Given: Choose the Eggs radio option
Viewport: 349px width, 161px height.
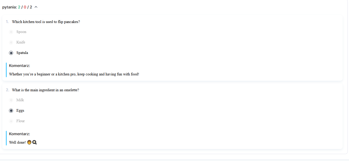Looking at the screenshot, I should (11, 111).
